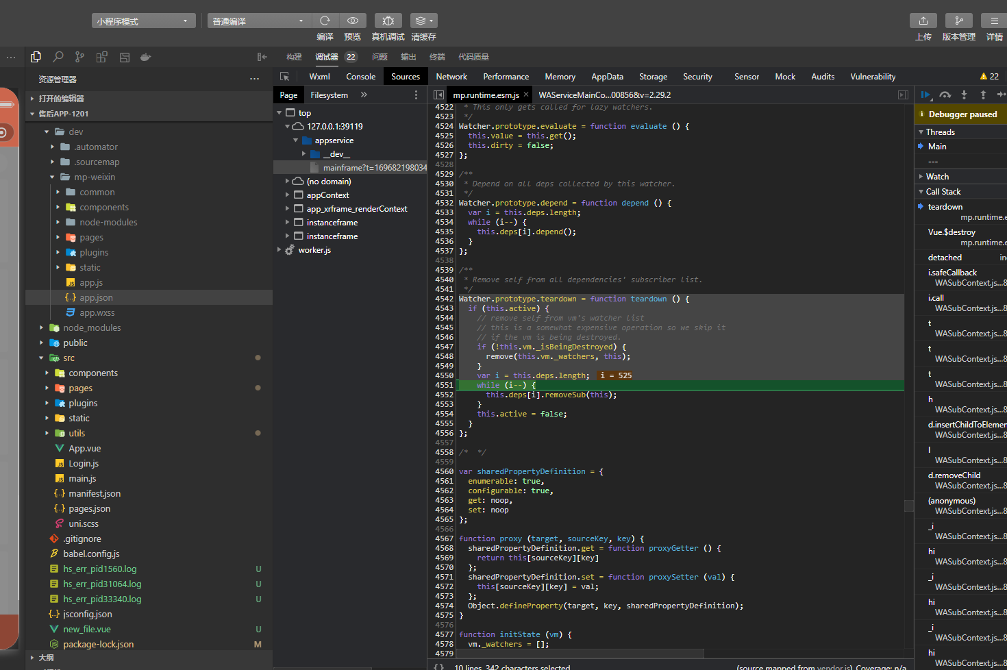Resume script execution in debugger
Viewport: 1007px width, 670px height.
pyautogui.click(x=925, y=95)
